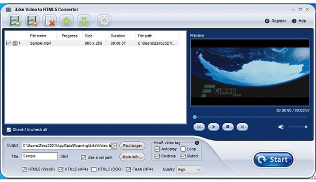This screenshot has height=182, width=316.
Task: Click the Duration column header
Action: 122,36
